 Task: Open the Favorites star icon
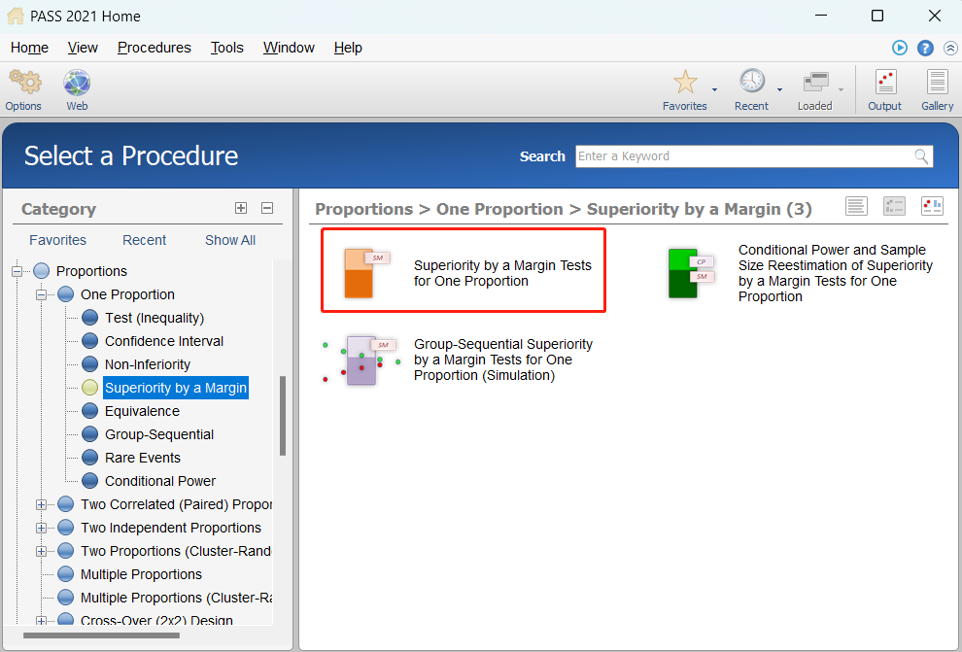(x=684, y=83)
